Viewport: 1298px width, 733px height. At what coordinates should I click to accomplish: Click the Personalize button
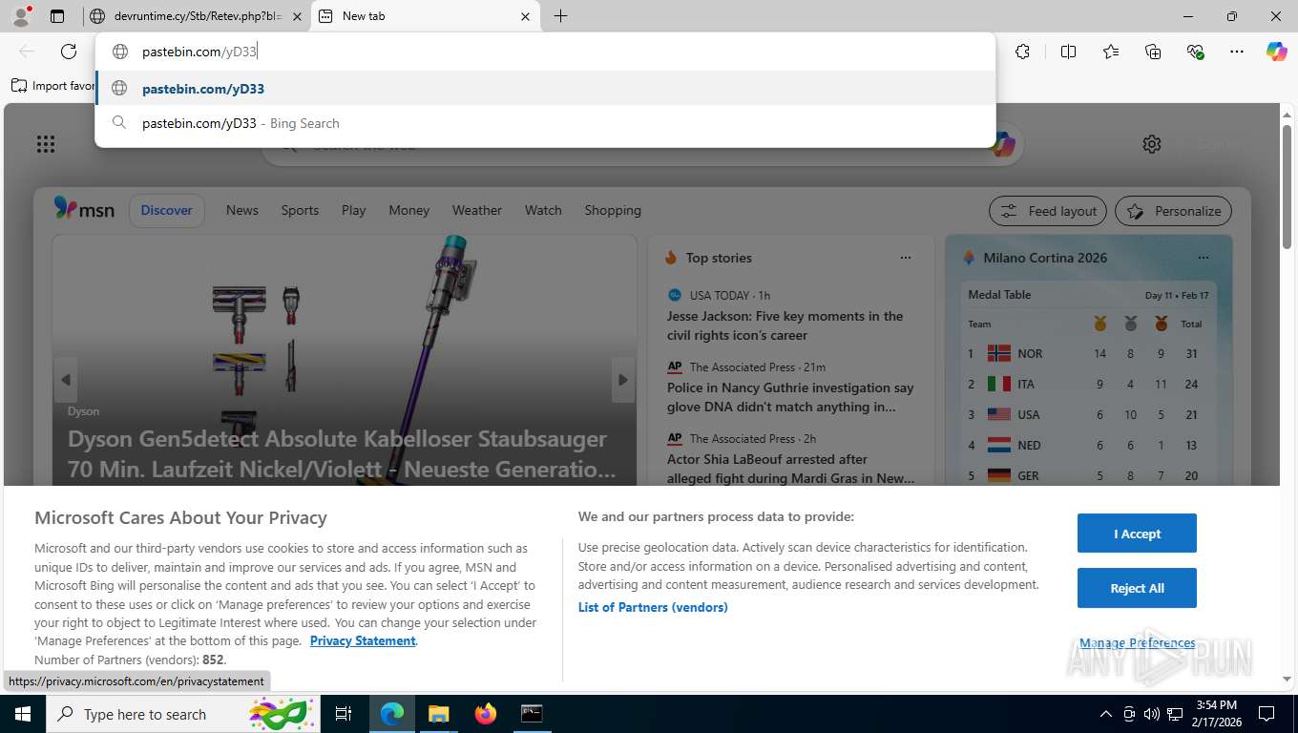(1173, 211)
